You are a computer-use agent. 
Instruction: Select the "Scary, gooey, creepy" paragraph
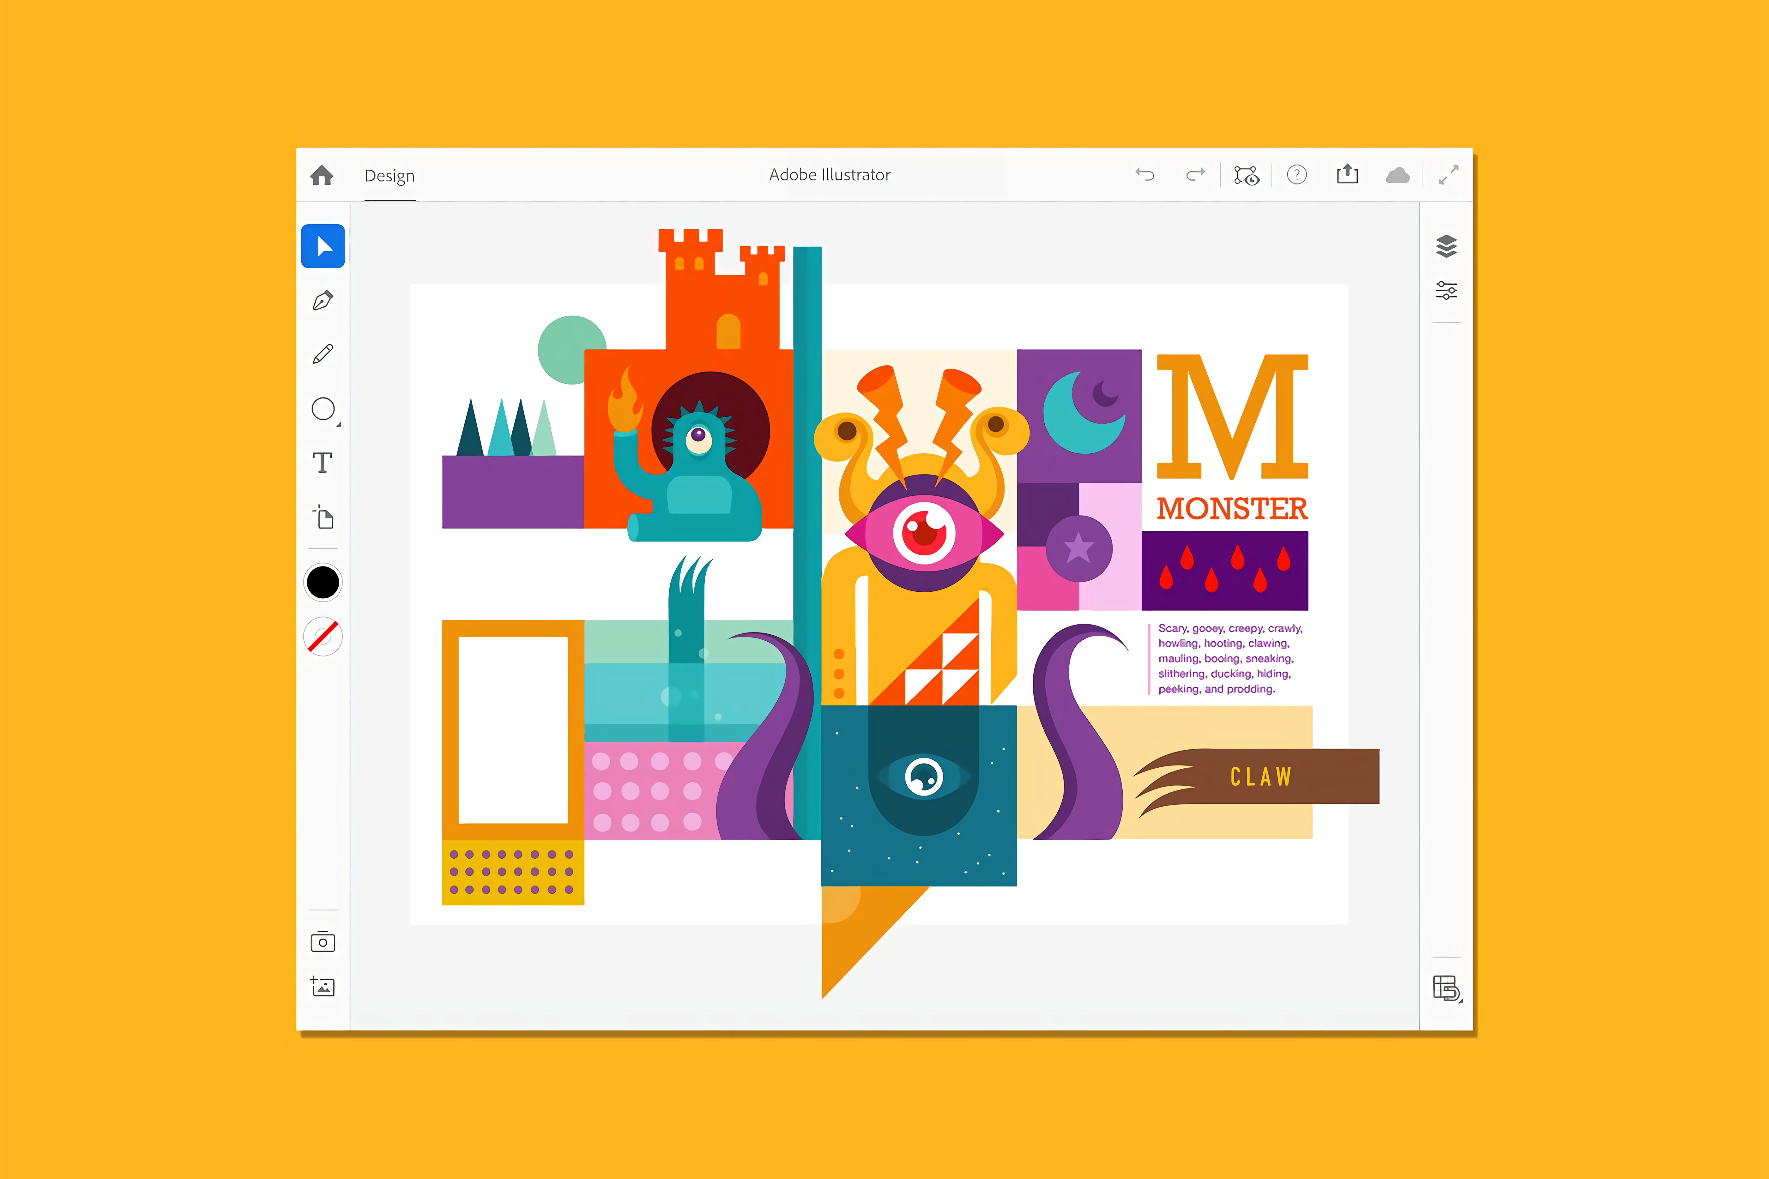pyautogui.click(x=1230, y=659)
